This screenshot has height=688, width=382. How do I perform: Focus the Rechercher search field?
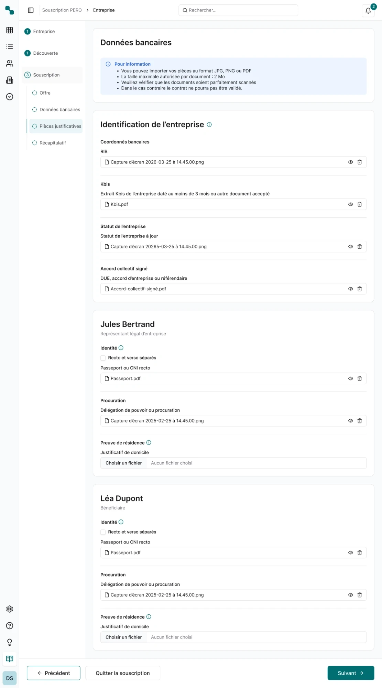pos(238,10)
